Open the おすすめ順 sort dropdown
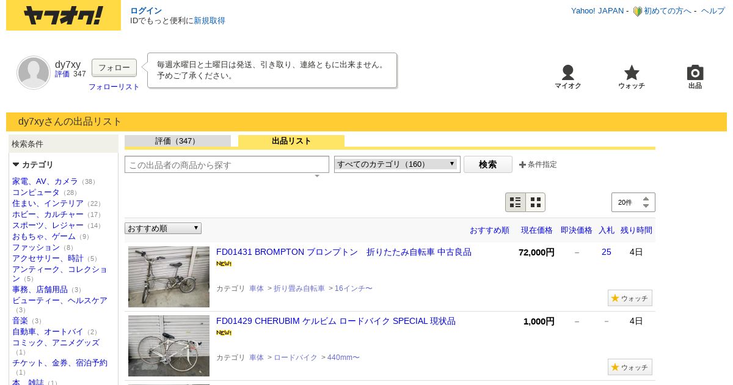Viewport: 733px width, 385px height. point(163,228)
